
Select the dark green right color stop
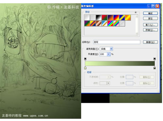coord(155,68)
